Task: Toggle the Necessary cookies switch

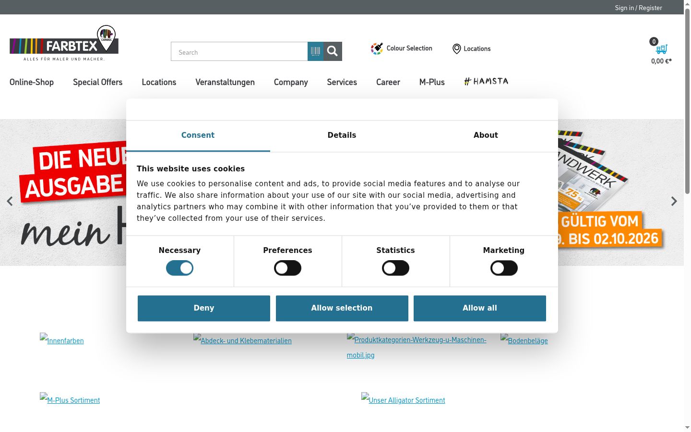Action: click(179, 268)
